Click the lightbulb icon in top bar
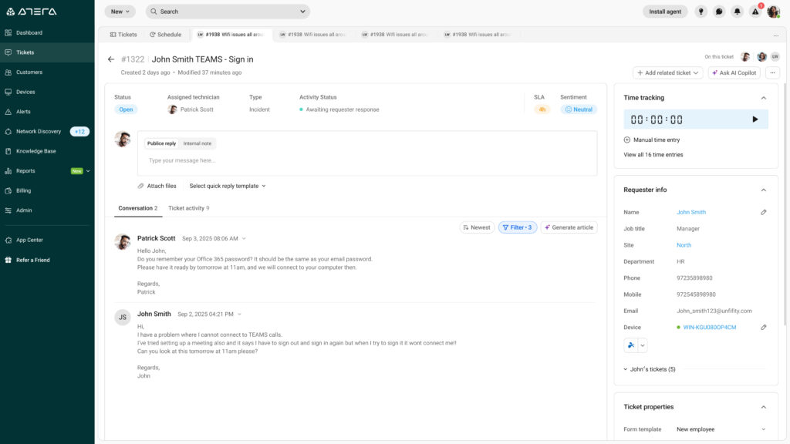This screenshot has width=790, height=444. [701, 12]
